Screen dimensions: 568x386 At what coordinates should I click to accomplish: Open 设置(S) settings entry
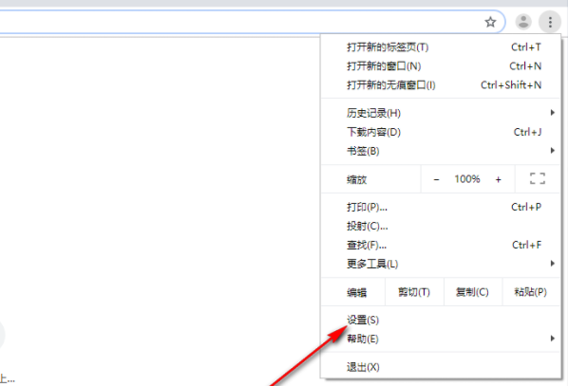tap(441, 321)
